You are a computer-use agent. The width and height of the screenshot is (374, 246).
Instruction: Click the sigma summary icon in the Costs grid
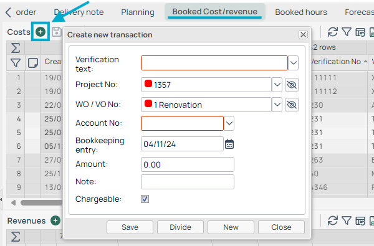16,48
